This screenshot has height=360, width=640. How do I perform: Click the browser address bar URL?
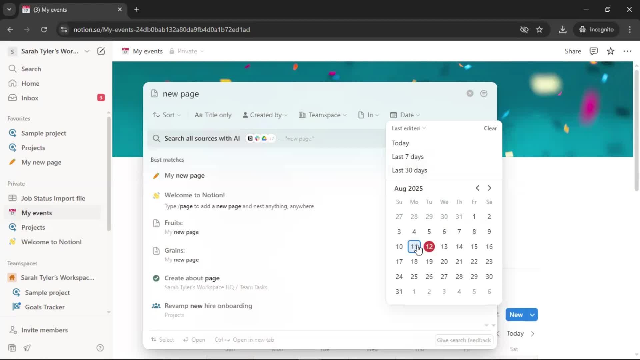point(161,30)
